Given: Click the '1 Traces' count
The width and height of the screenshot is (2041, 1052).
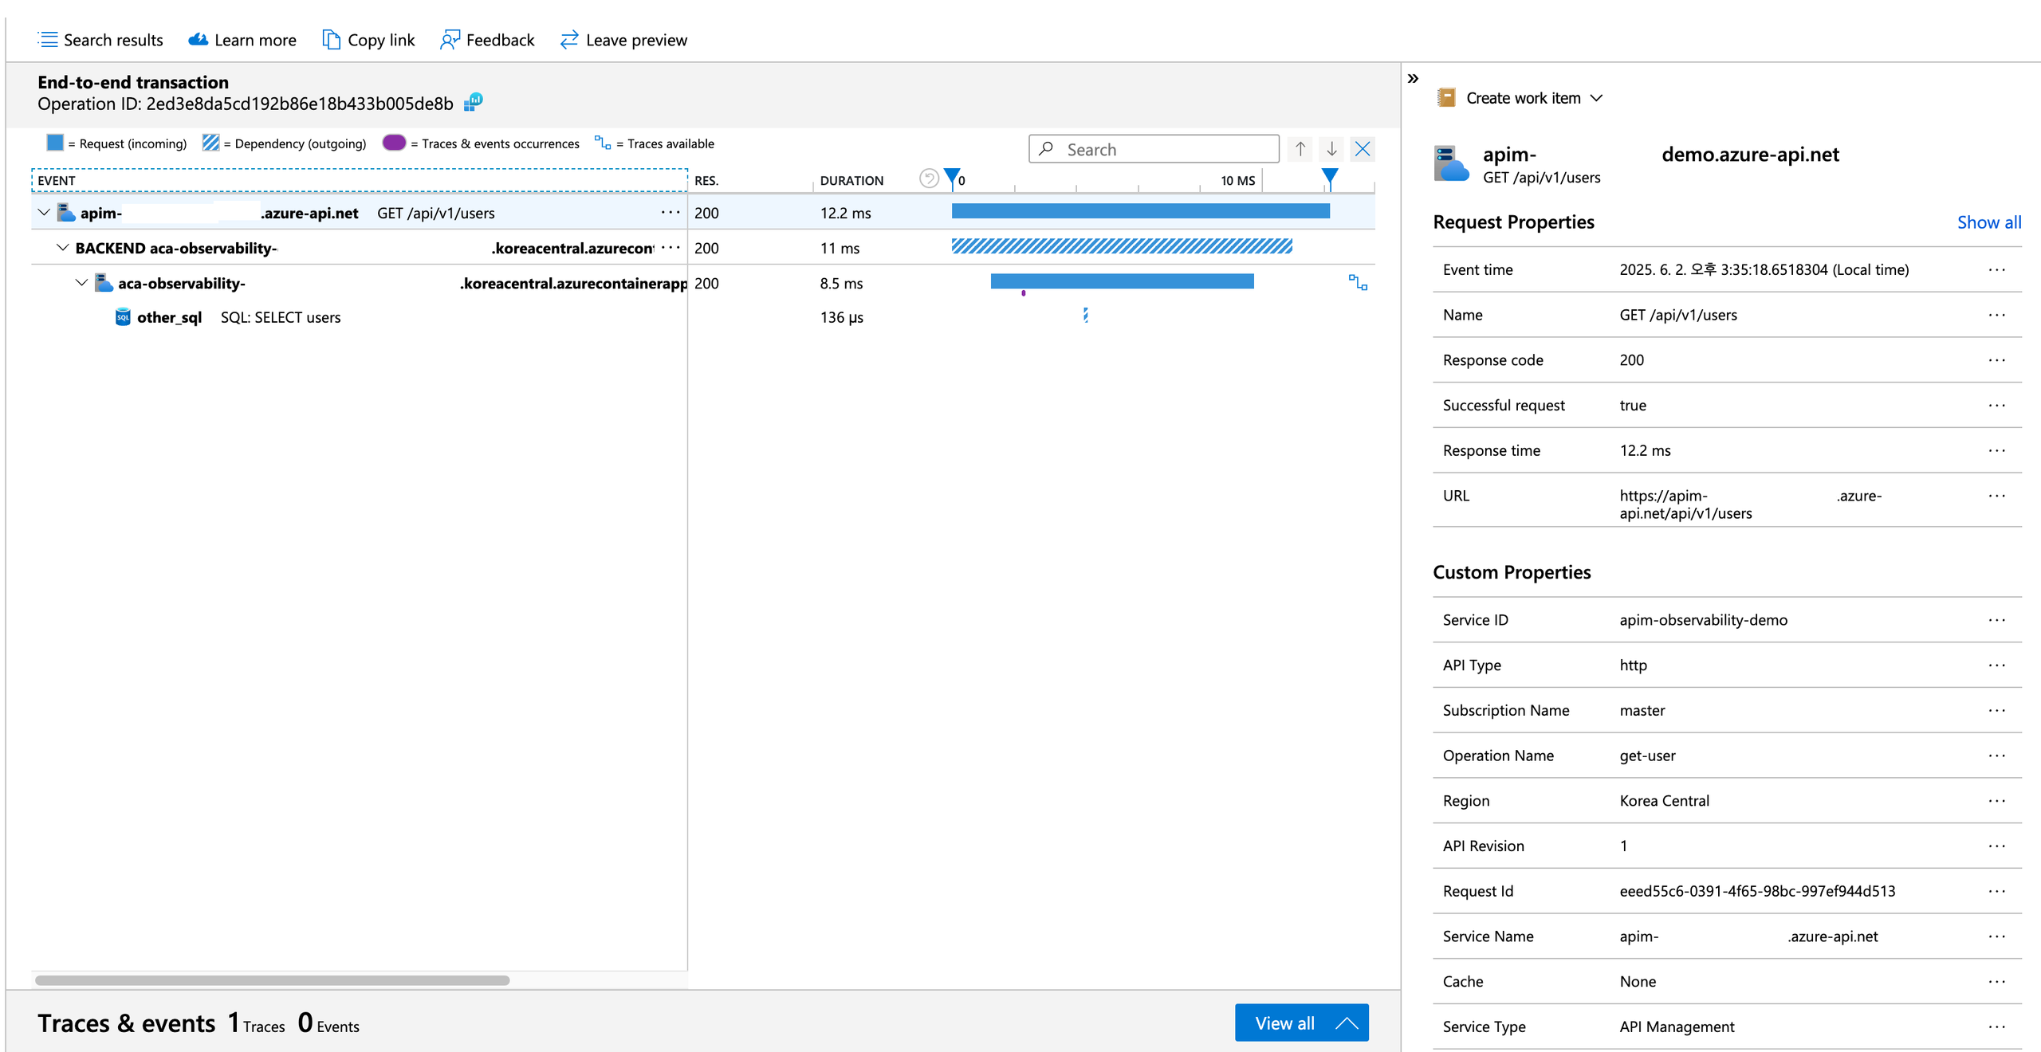Looking at the screenshot, I should pyautogui.click(x=256, y=1023).
